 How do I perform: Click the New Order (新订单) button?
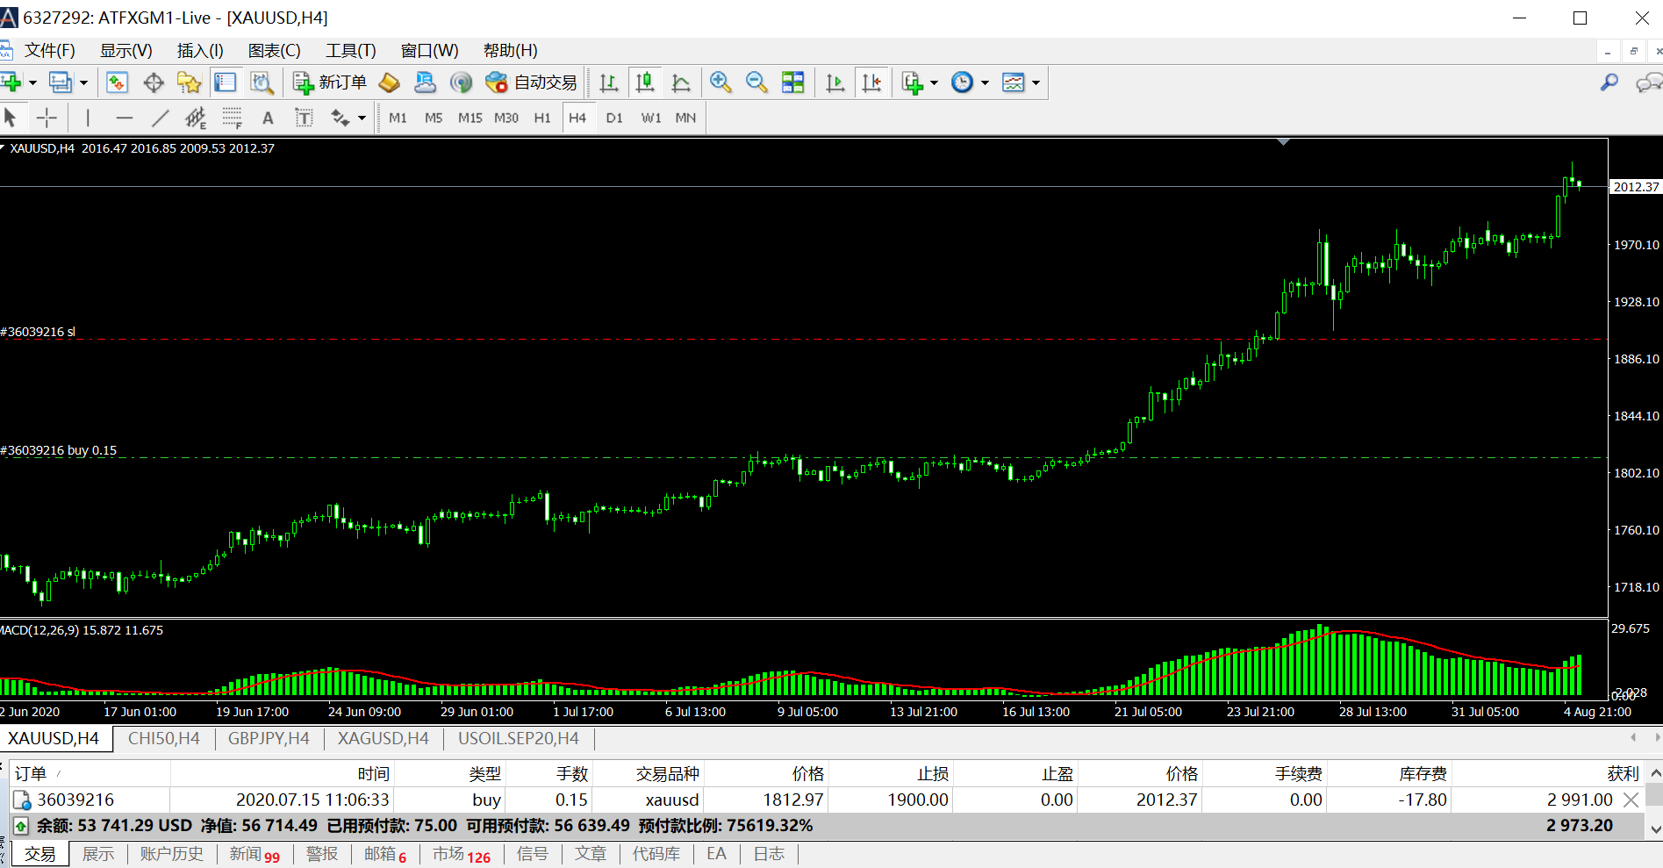pos(330,82)
